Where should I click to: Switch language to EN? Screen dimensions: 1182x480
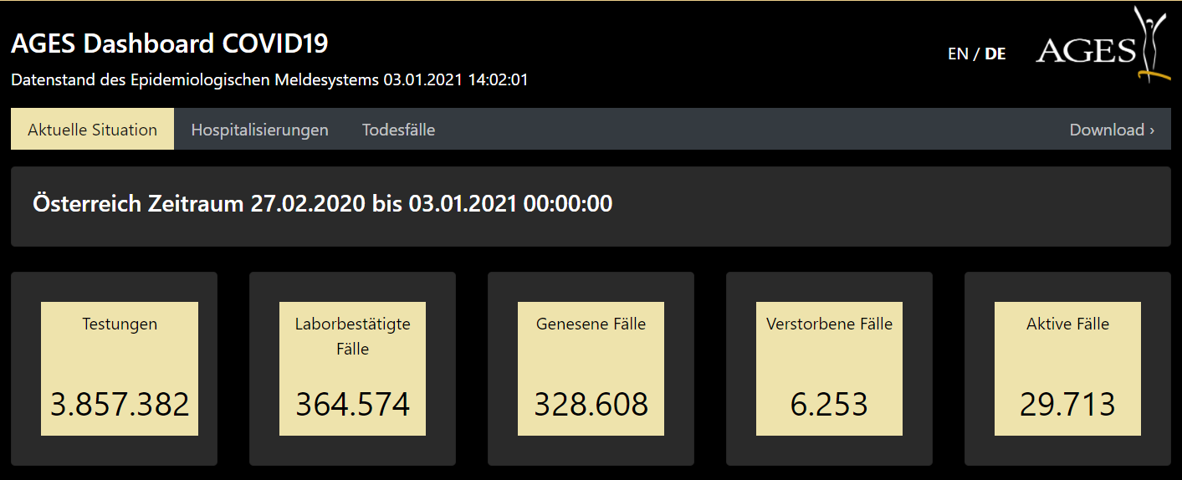(x=957, y=54)
